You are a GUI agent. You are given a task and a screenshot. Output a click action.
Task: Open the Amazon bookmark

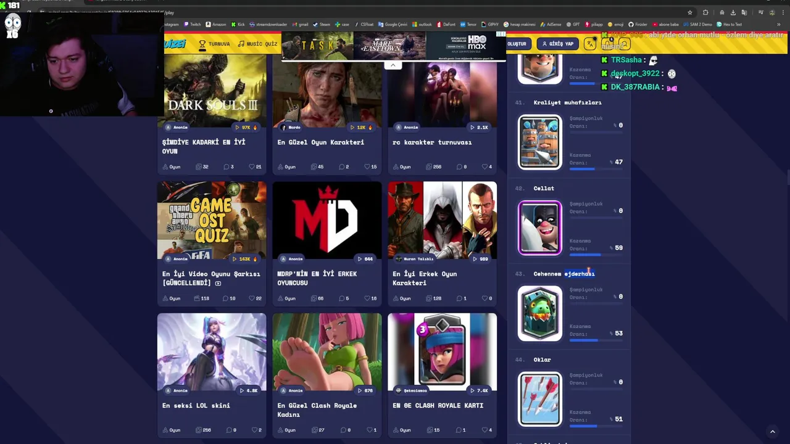pyautogui.click(x=216, y=25)
